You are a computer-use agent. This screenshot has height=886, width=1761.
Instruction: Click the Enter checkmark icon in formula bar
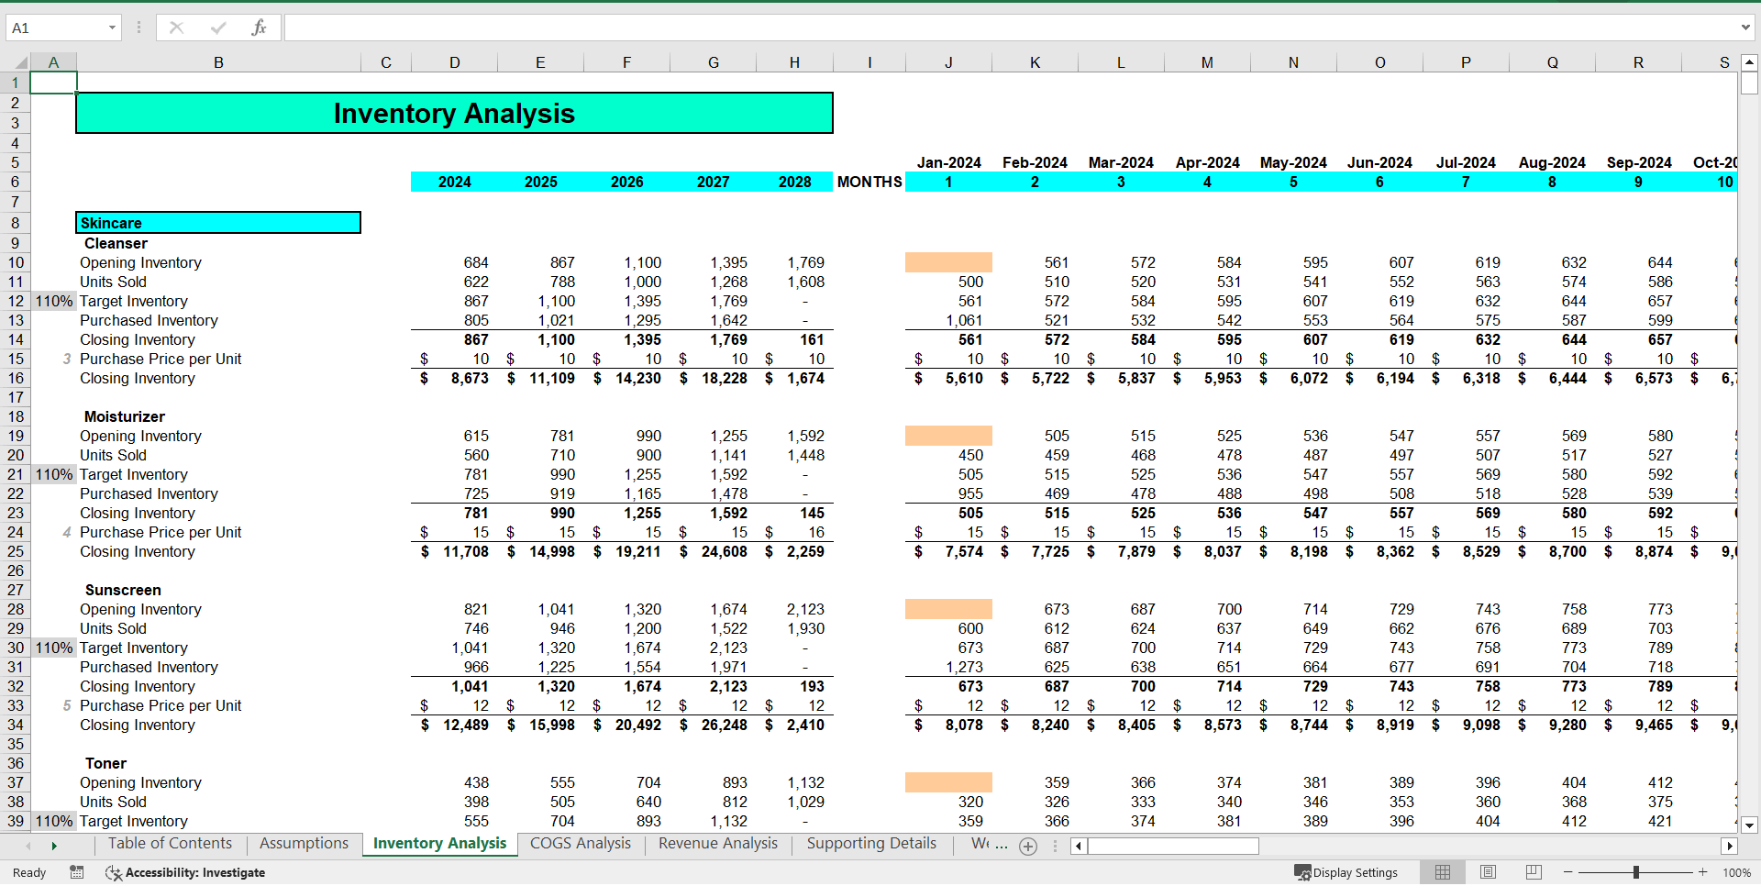coord(217,28)
